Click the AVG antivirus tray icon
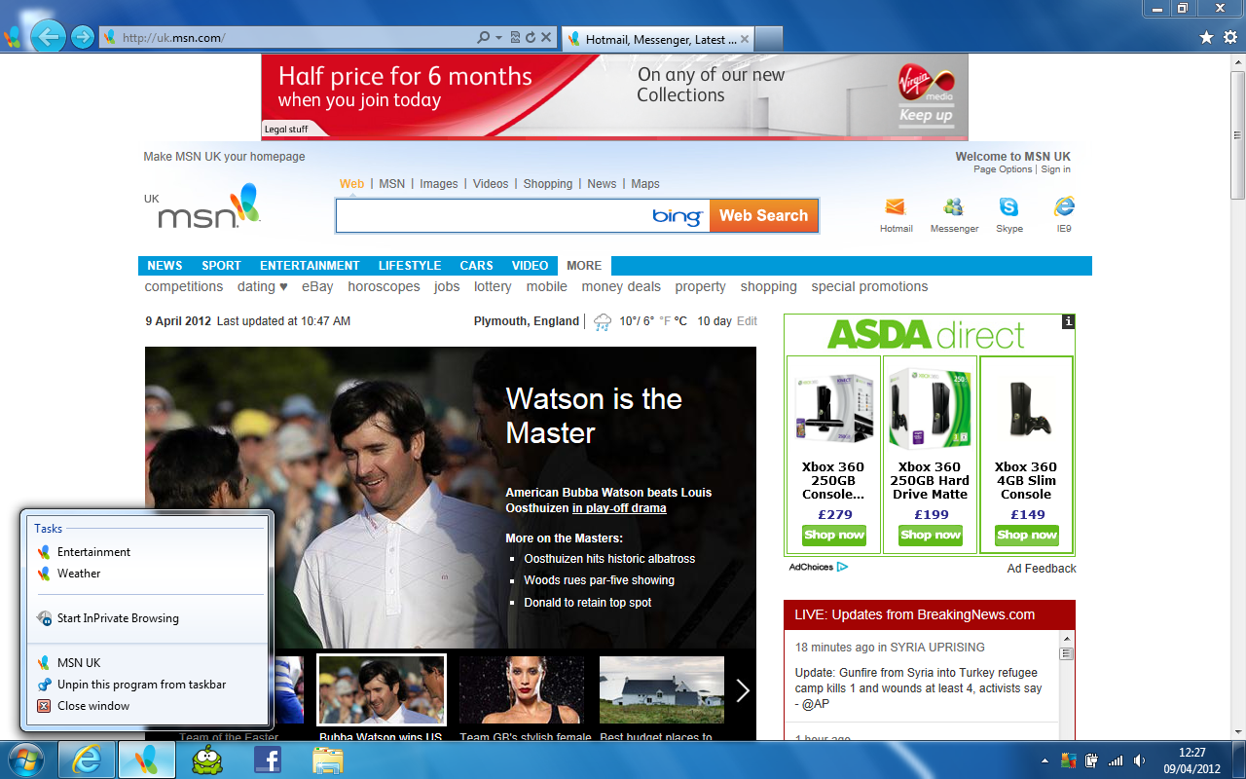The height and width of the screenshot is (779, 1246). tap(1069, 760)
